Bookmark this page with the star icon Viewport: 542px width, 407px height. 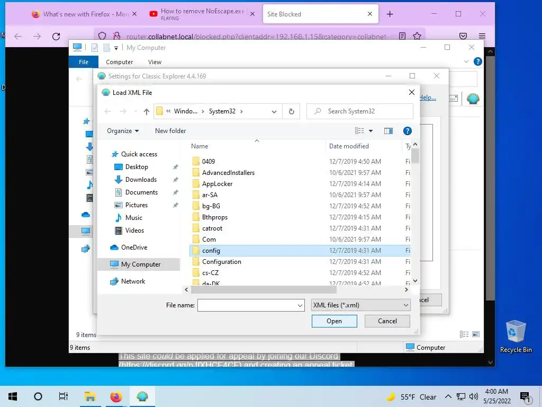tap(417, 36)
